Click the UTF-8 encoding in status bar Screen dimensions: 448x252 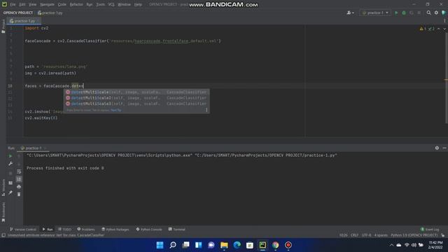click(366, 235)
